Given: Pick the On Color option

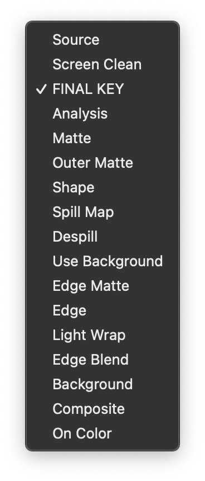Looking at the screenshot, I should 102,434.
